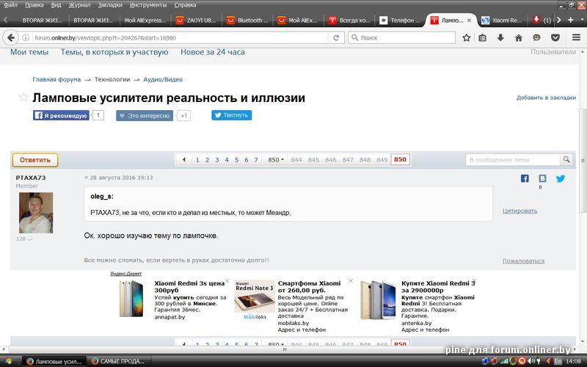The width and height of the screenshot is (587, 367).
Task: Reload page using address bar refresh icon
Action: coord(336,37)
